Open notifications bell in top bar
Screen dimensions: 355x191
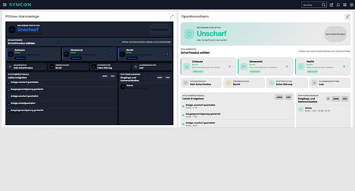coord(338,5)
